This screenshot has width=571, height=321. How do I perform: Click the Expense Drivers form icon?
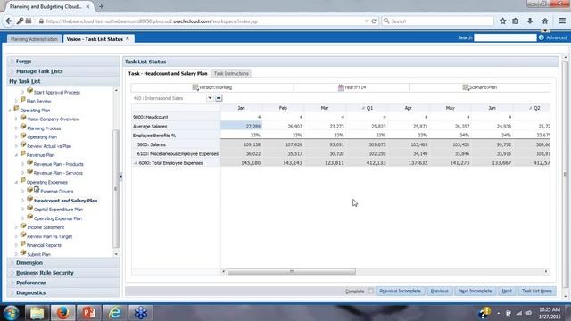(37, 190)
